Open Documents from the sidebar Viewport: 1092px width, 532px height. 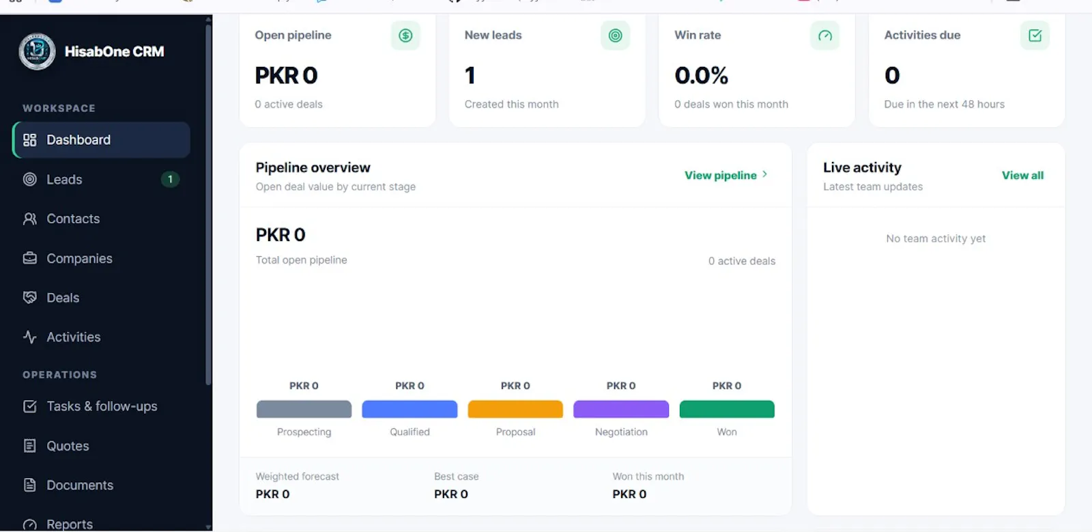click(101, 485)
